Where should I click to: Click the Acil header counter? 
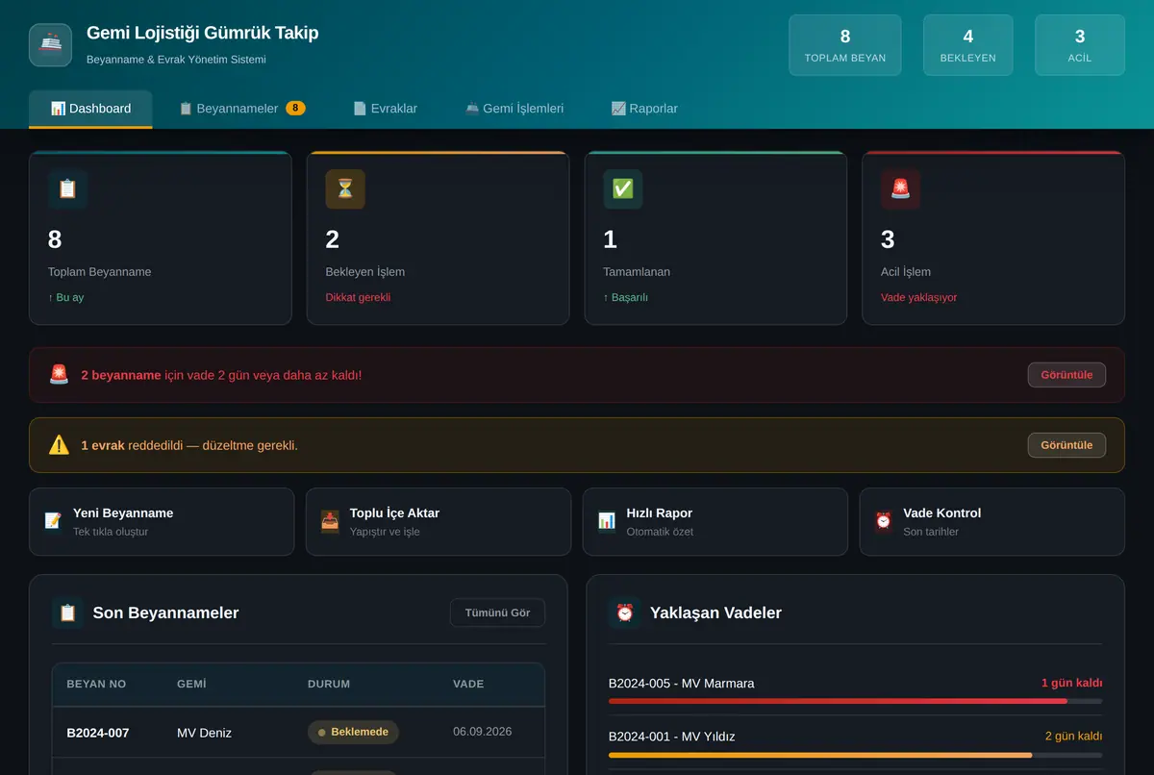click(x=1080, y=45)
